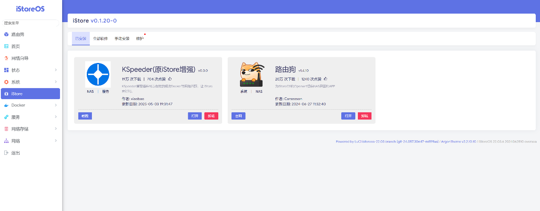Click the v0.3.0 version label

coord(203,71)
